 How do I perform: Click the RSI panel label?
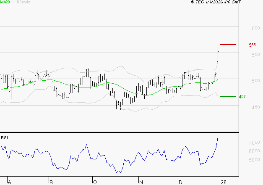pyautogui.click(x=4, y=138)
